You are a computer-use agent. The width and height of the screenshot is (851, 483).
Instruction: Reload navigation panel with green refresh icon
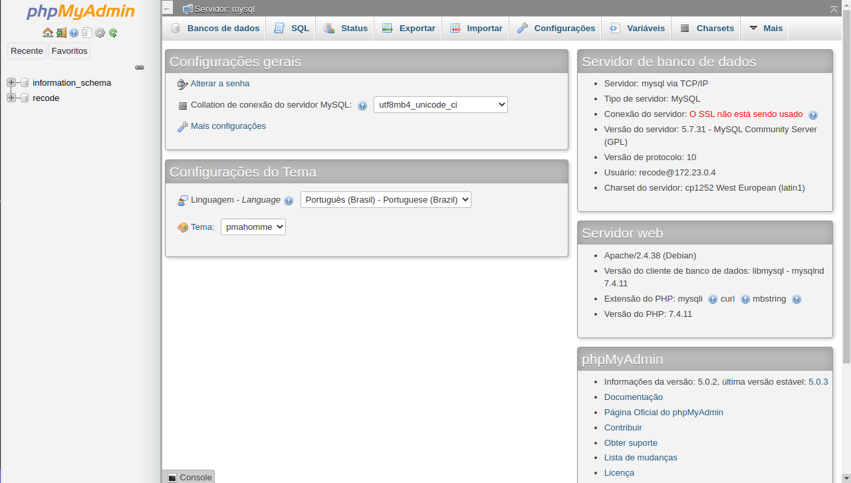tap(113, 33)
